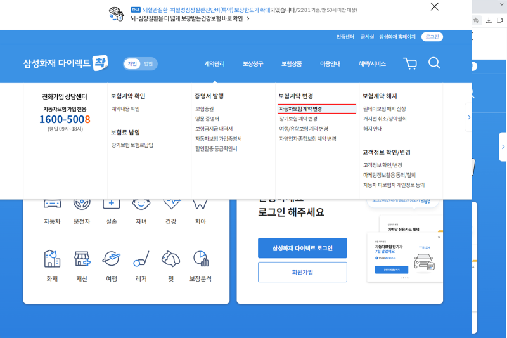
Task: Open 계약내용 확인 menu item
Action: tap(125, 109)
